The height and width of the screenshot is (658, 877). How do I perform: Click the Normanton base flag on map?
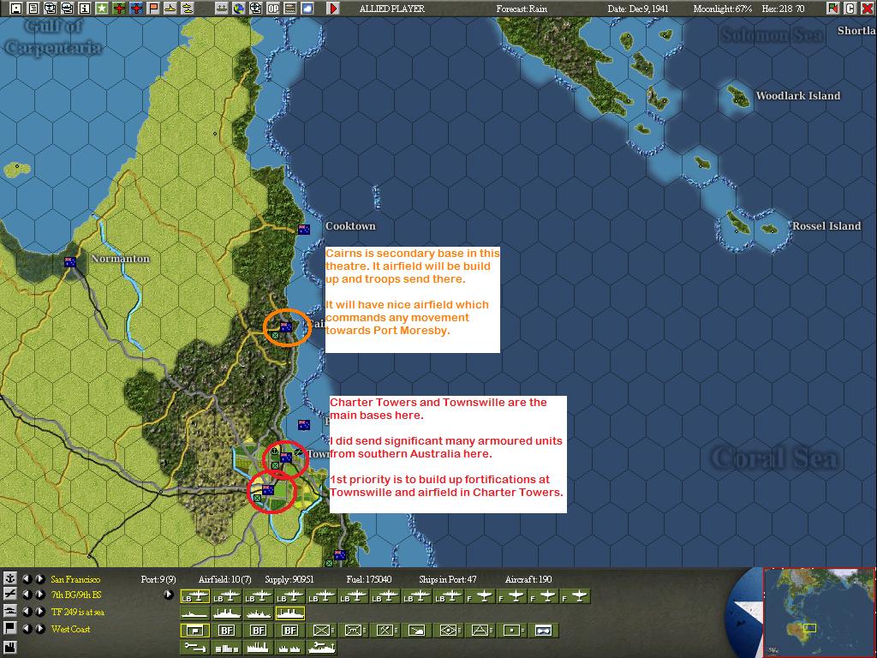(70, 262)
